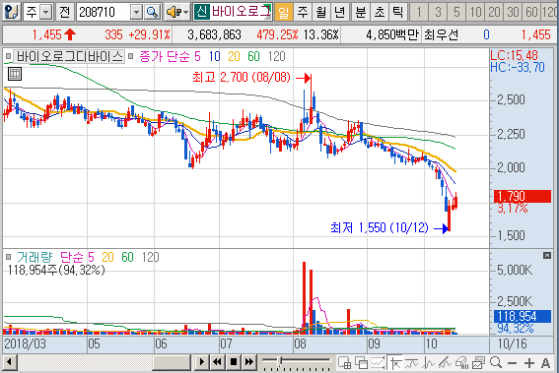Switch to 월 monthly chart tab

[320, 12]
